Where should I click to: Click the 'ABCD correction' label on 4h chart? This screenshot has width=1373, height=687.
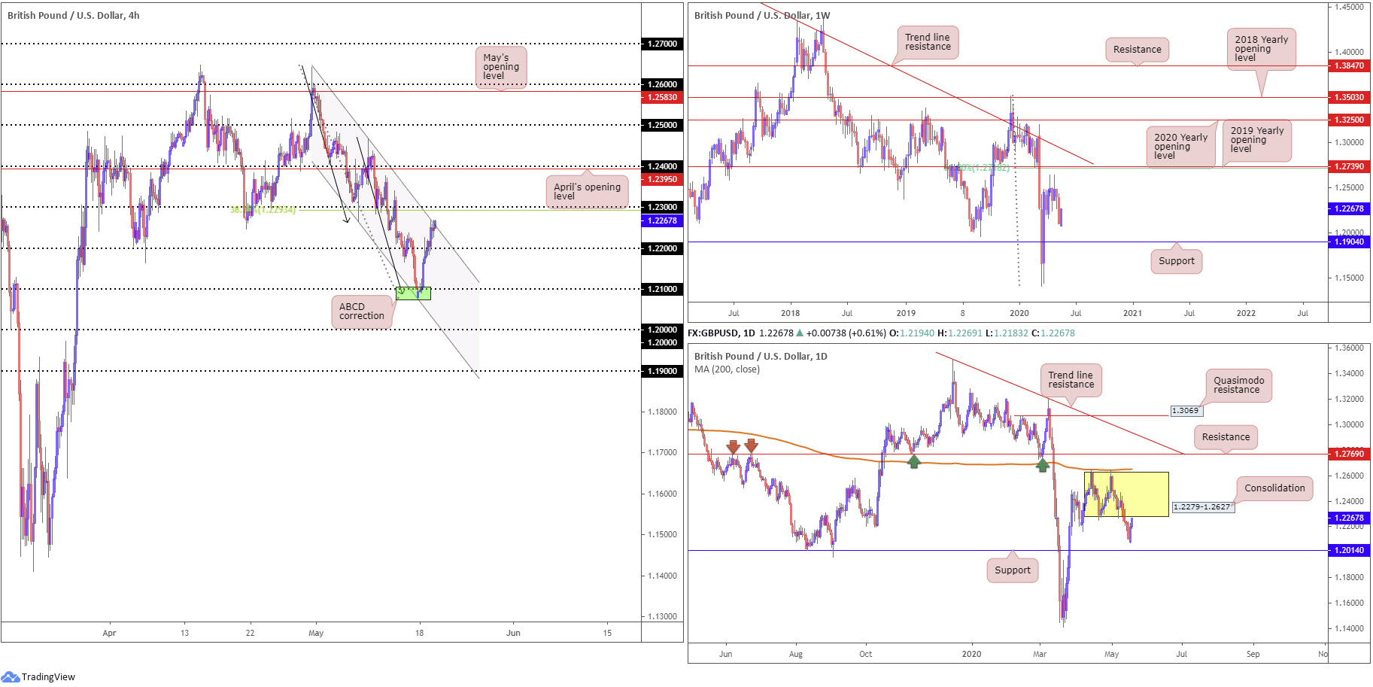[x=362, y=312]
